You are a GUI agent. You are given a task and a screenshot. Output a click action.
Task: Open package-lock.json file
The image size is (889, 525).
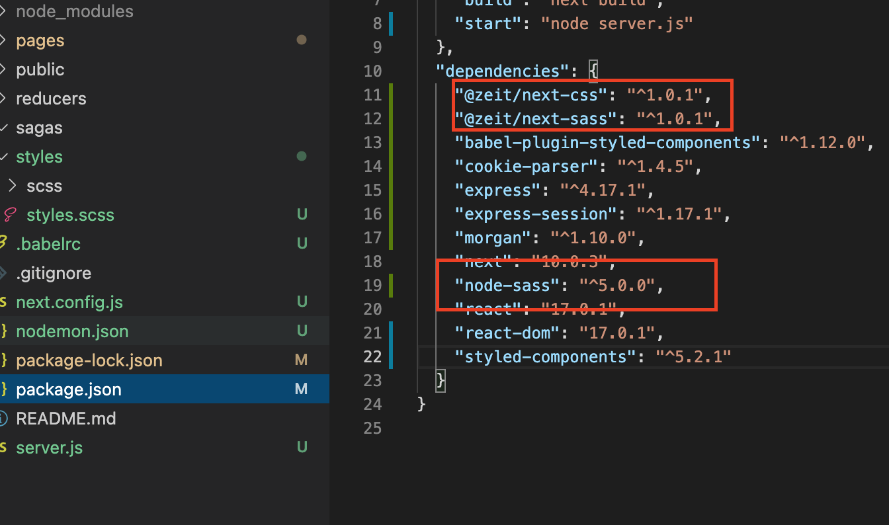point(165,360)
